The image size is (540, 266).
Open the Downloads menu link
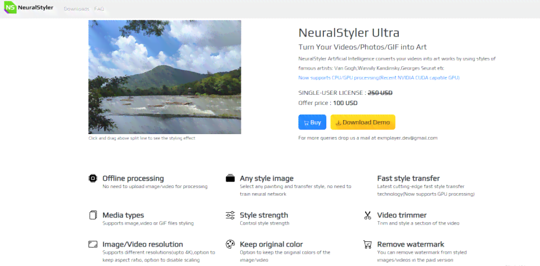[76, 9]
